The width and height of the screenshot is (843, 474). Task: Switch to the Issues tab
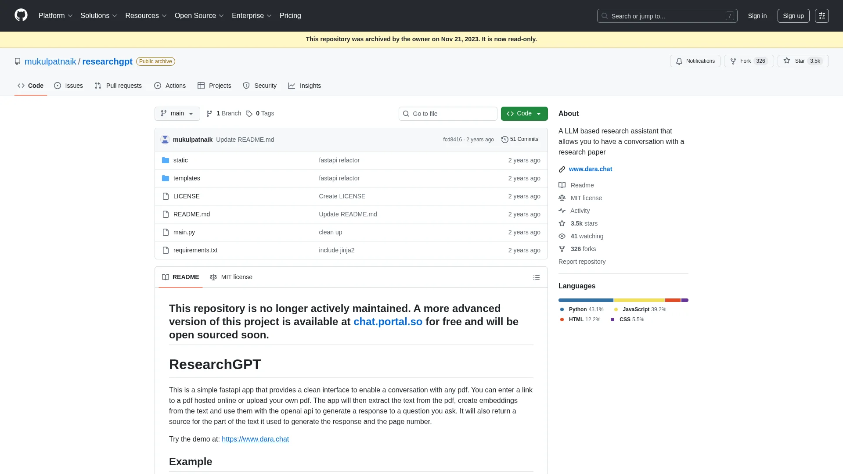click(x=68, y=86)
